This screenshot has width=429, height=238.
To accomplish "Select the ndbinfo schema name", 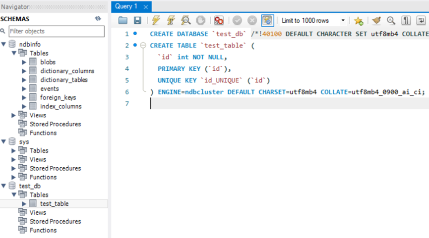I will [x=30, y=44].
